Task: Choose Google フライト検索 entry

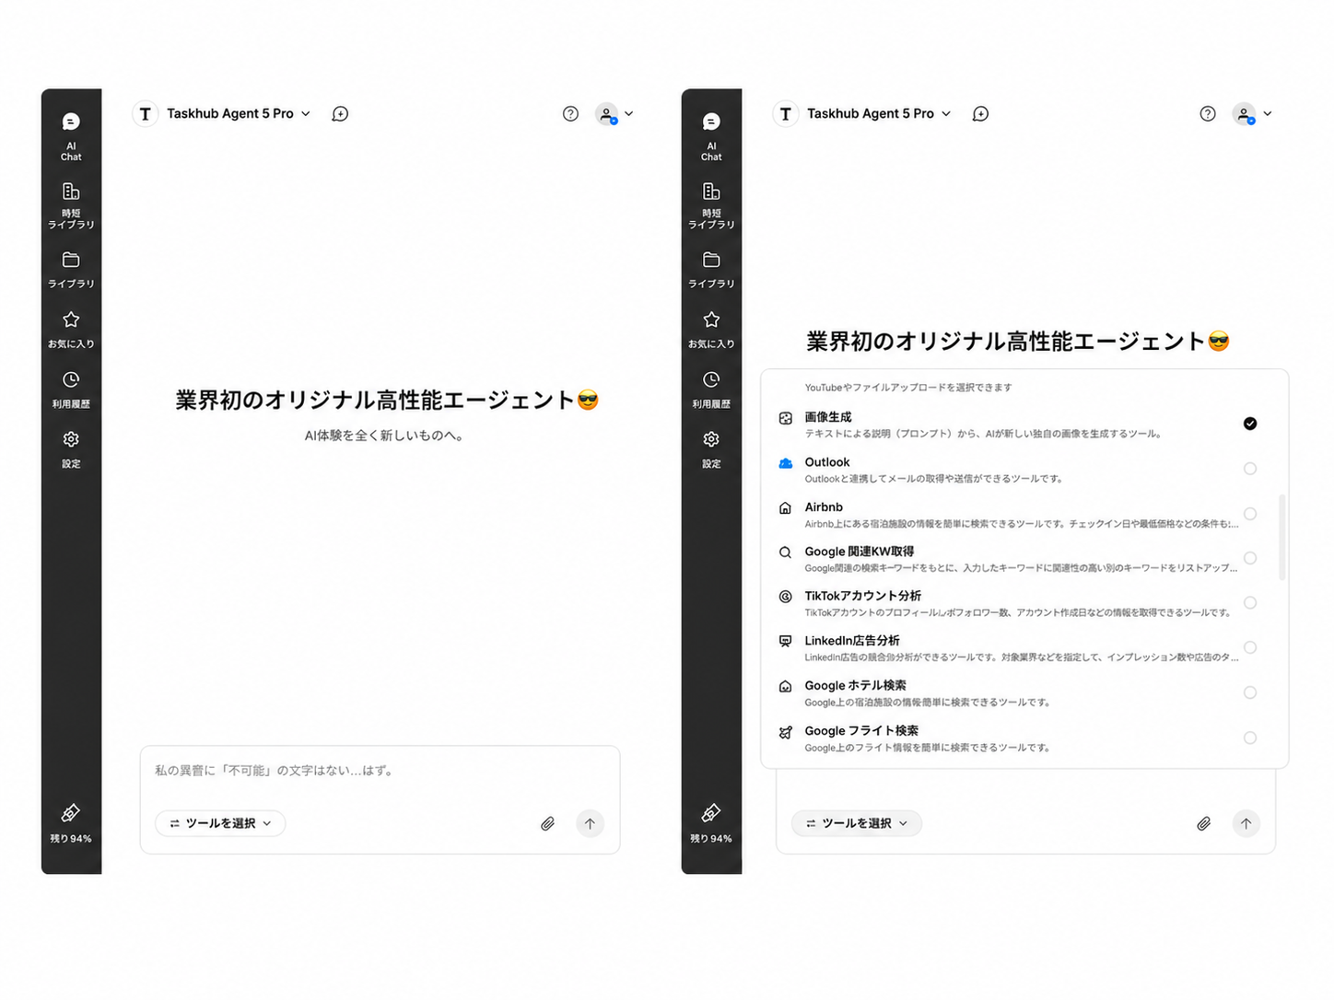Action: click(x=1017, y=738)
